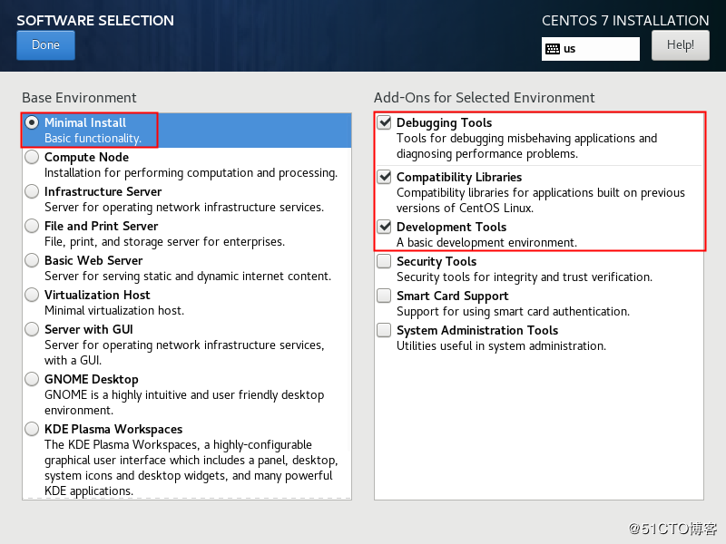This screenshot has width=726, height=544.
Task: Select GNOME Desktop radio button
Action: 32,379
